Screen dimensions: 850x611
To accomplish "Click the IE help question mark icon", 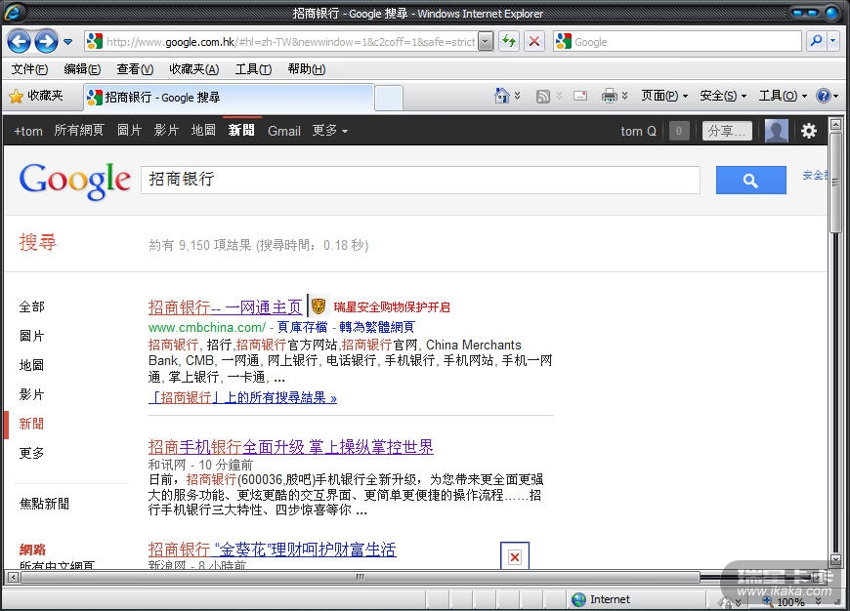I will click(x=823, y=96).
